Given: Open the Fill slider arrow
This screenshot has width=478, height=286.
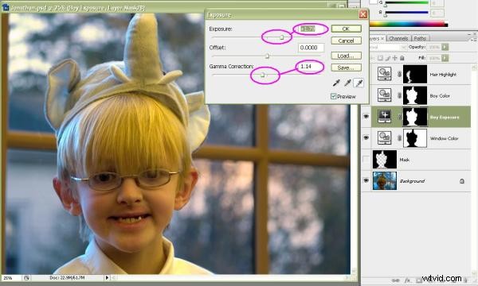Looking at the screenshot, I should (445, 58).
